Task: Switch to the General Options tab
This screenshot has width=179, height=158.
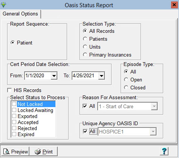Action: [20, 14]
